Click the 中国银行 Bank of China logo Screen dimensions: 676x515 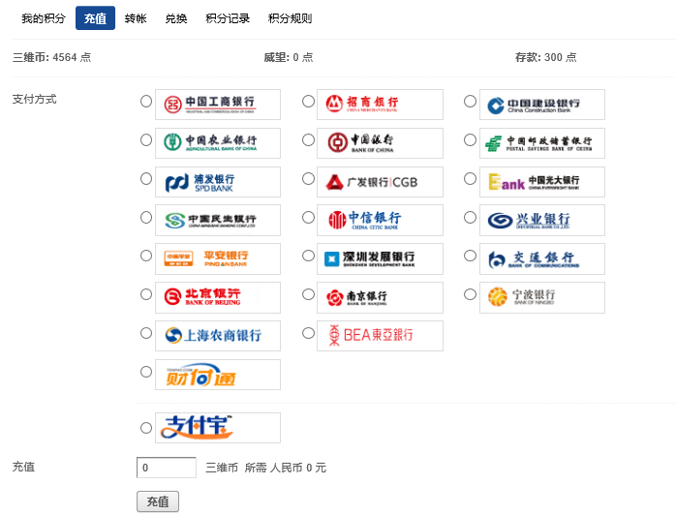[x=380, y=143]
